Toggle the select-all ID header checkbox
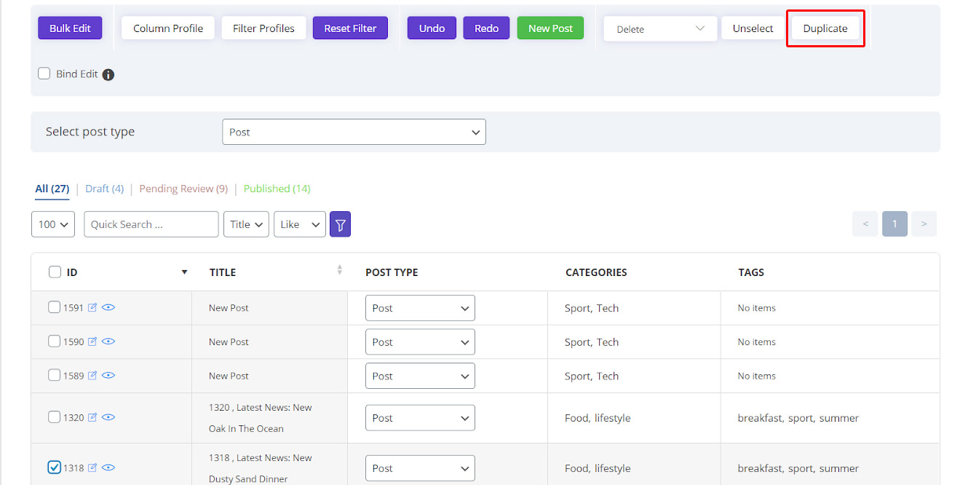The width and height of the screenshot is (968, 485). 55,272
